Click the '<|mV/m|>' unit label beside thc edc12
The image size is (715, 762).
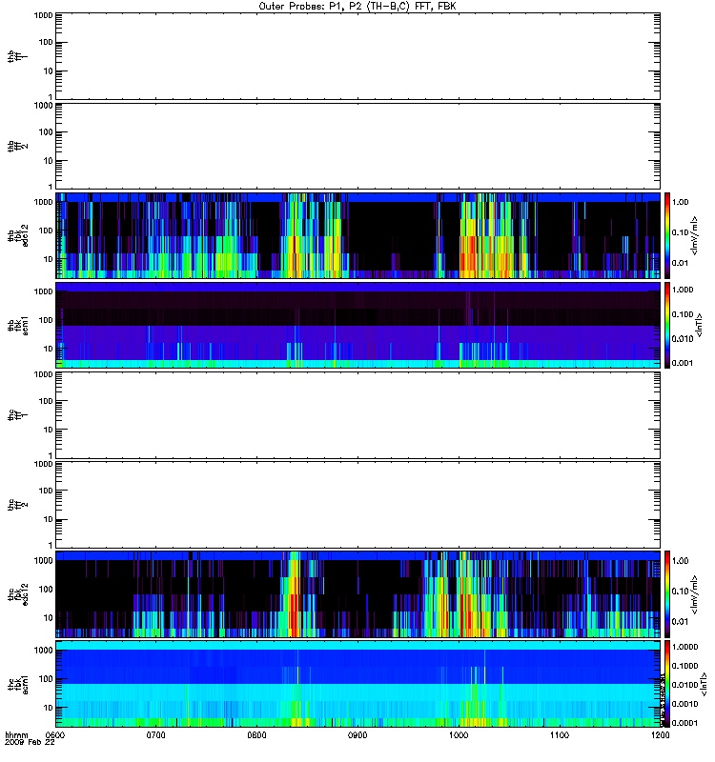click(695, 594)
